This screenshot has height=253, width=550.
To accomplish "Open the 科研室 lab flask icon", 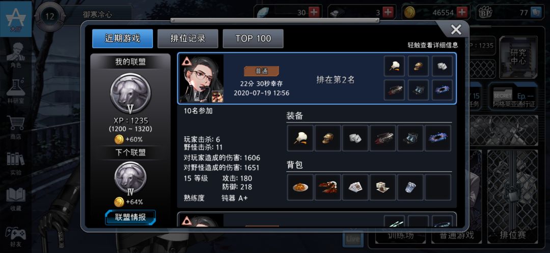I will pos(16,92).
